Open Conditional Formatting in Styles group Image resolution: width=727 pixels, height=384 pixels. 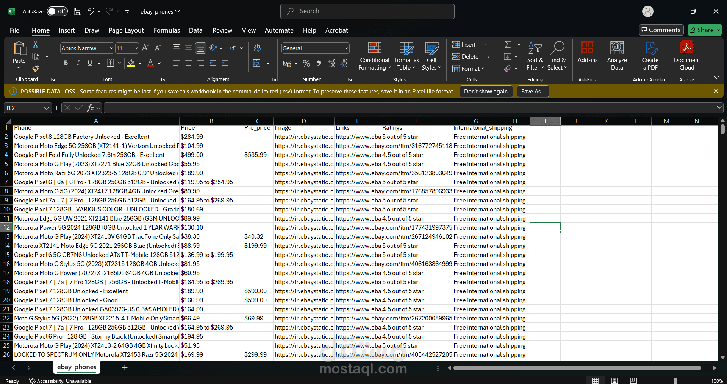click(x=374, y=56)
